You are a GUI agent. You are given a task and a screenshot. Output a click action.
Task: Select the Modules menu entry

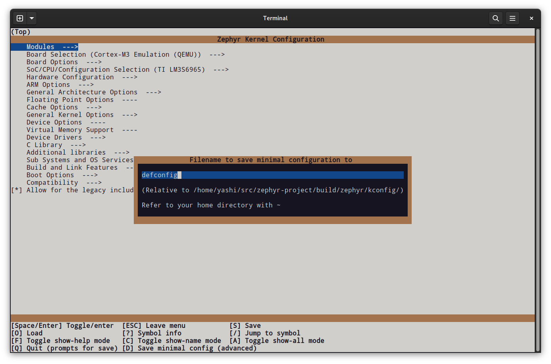pyautogui.click(x=44, y=47)
